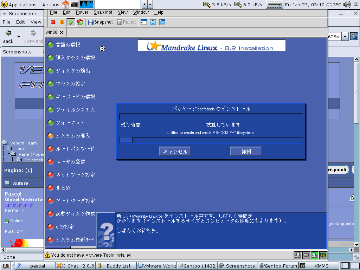
Task: Click the VMware Reset (restart) icon
Action: tap(80, 22)
